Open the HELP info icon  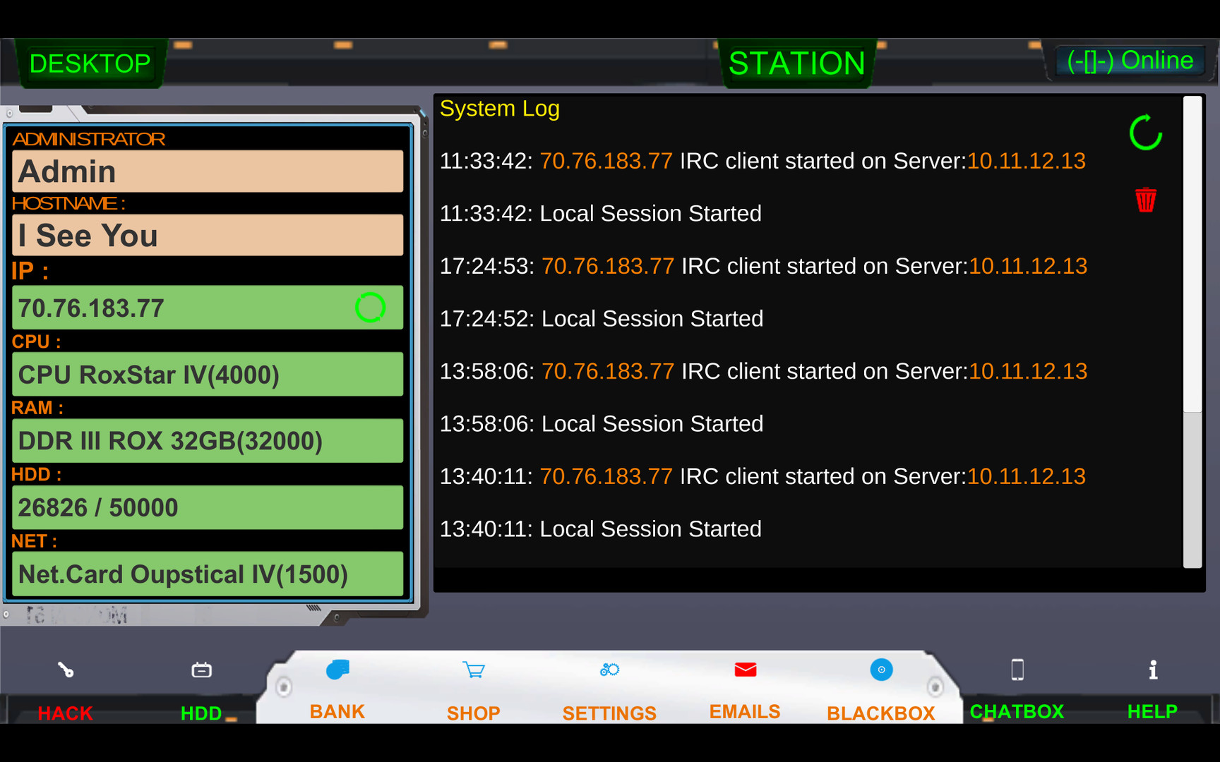pyautogui.click(x=1152, y=670)
